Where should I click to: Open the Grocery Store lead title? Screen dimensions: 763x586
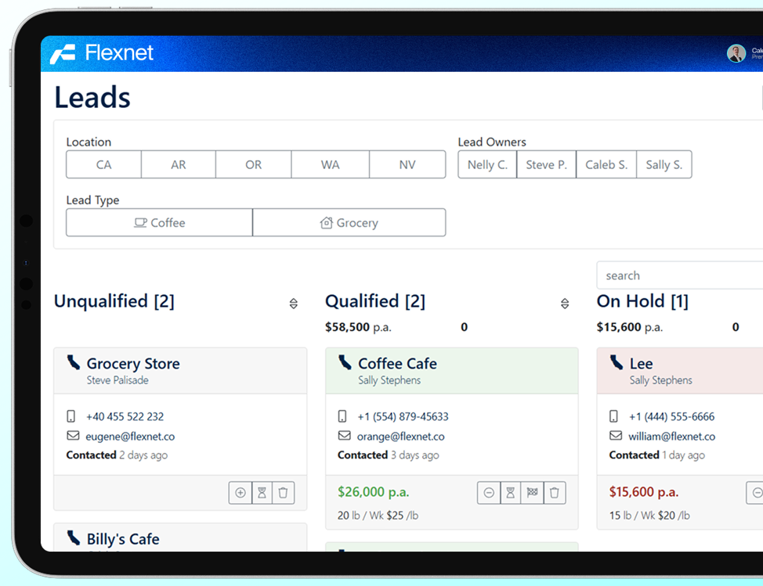133,364
